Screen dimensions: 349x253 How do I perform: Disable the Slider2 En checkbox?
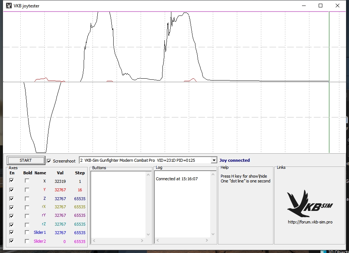tap(11, 241)
